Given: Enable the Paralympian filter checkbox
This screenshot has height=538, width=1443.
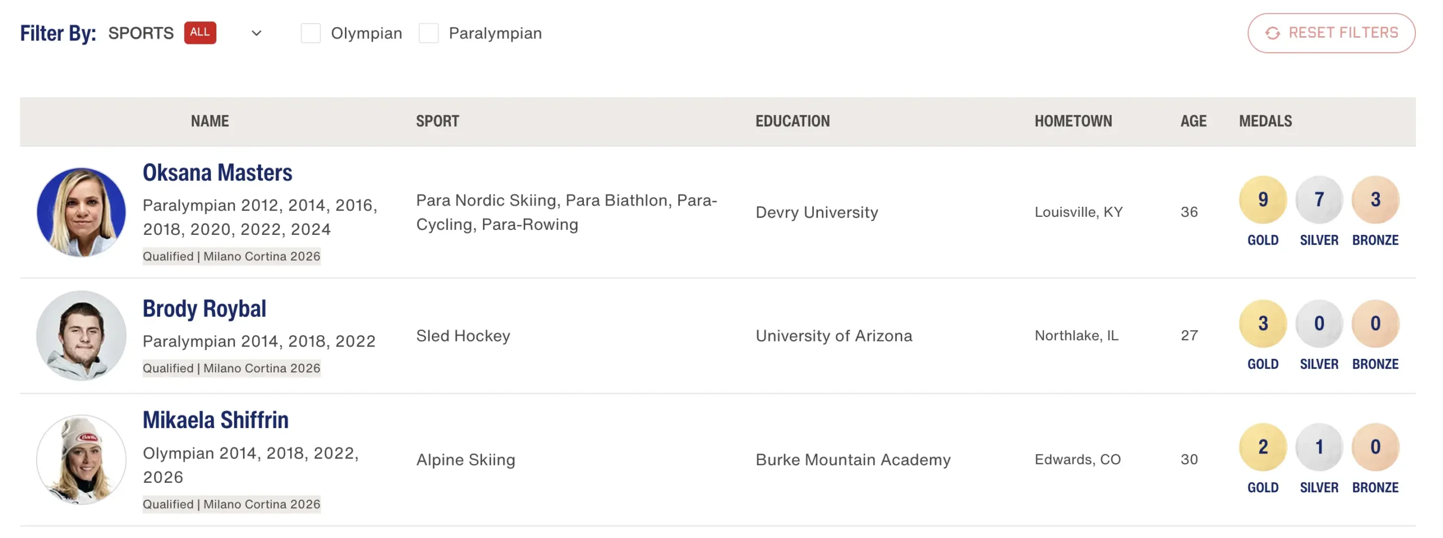Looking at the screenshot, I should pos(428,33).
